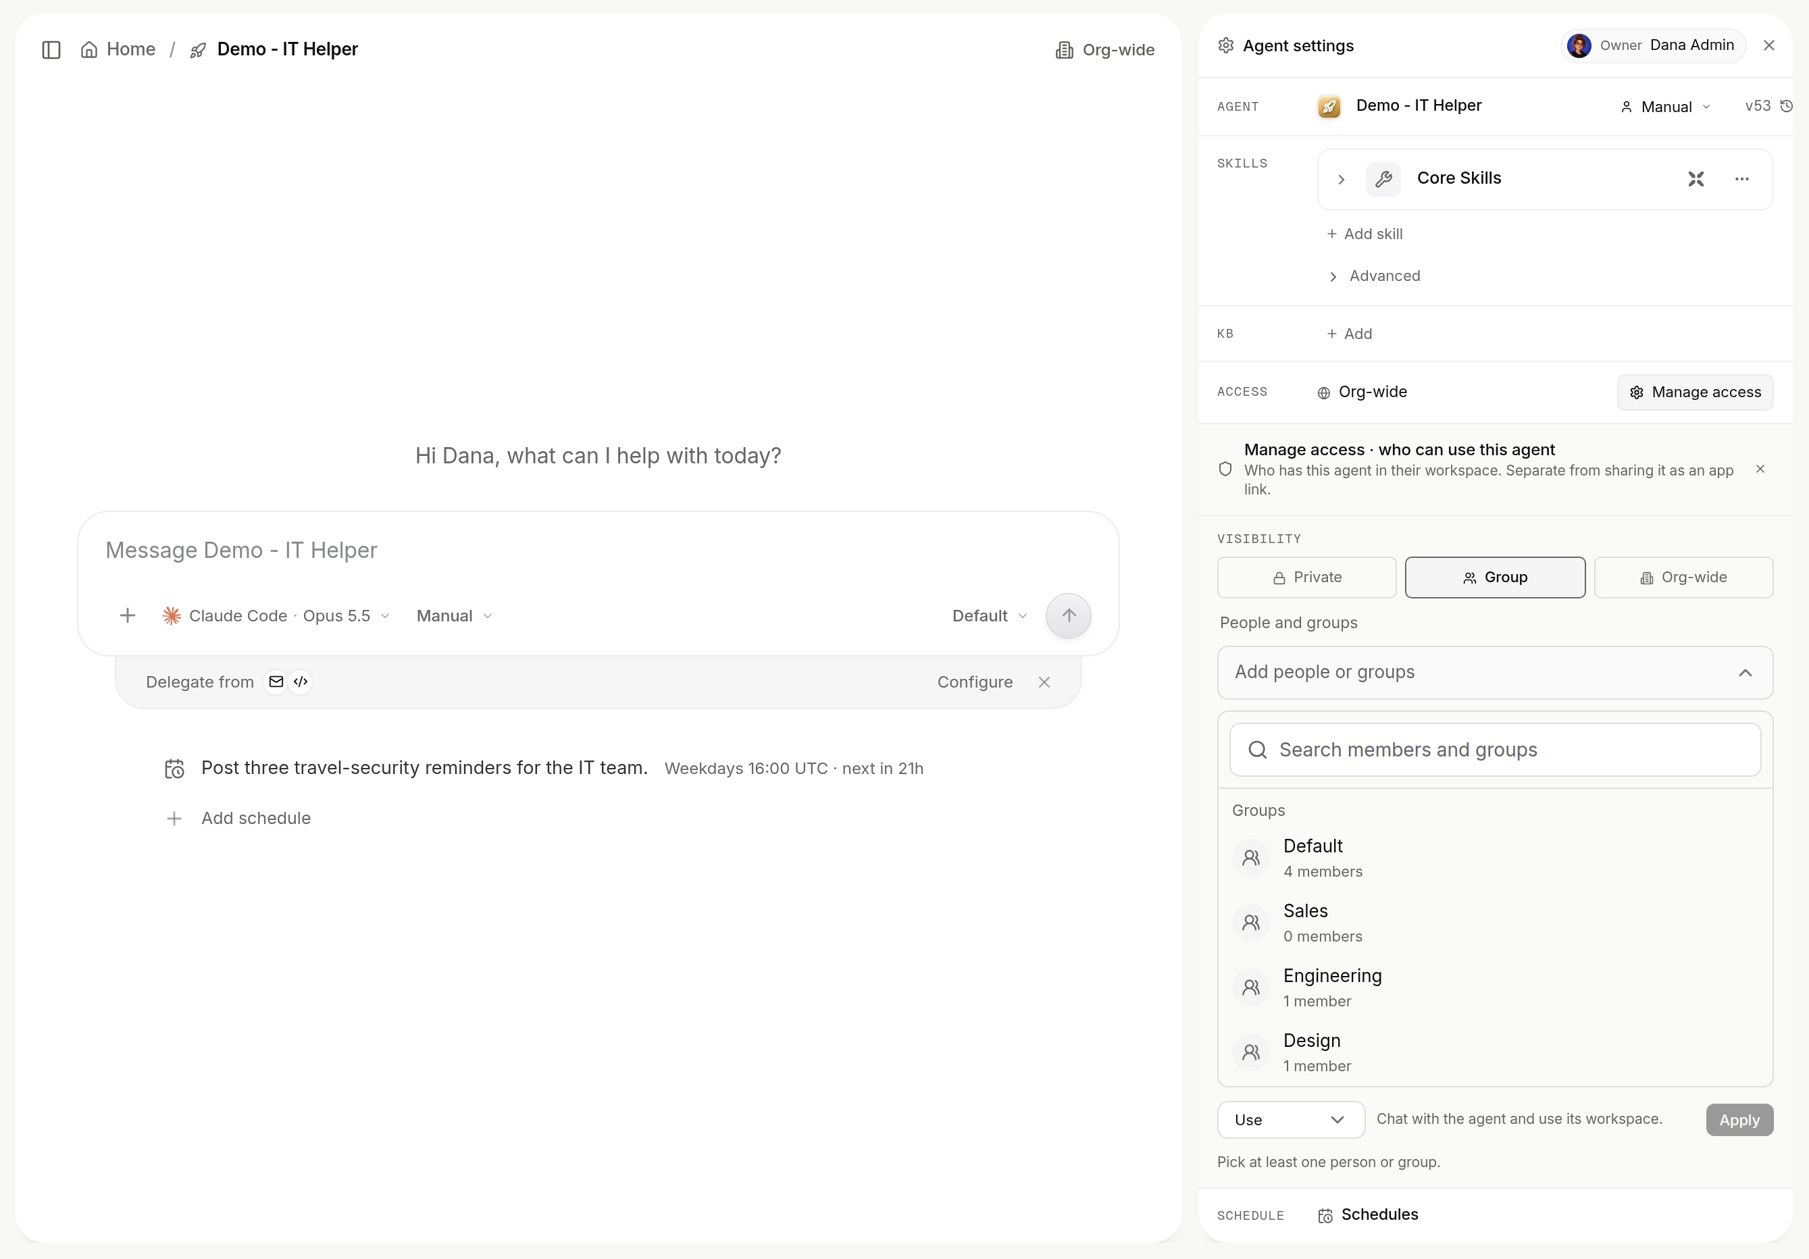Click Add skill

[1365, 234]
